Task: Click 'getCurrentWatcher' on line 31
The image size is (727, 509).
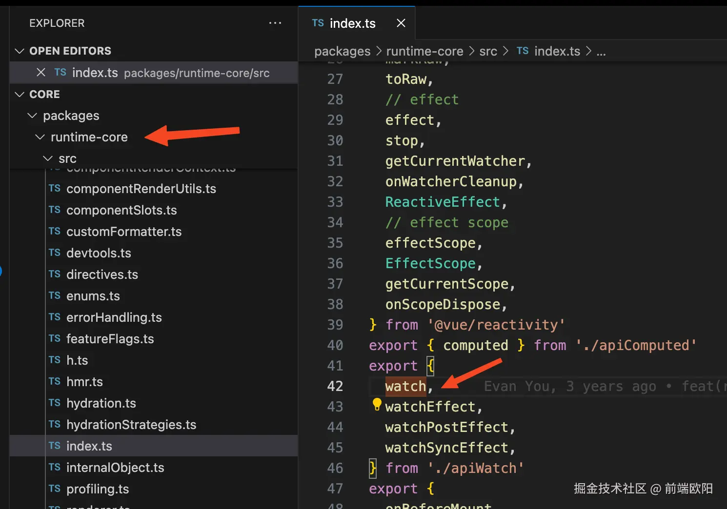Action: coord(455,161)
